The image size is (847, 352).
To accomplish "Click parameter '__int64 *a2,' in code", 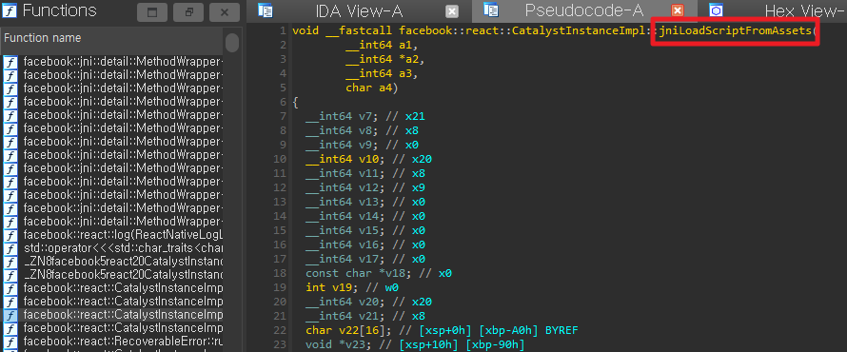I will click(x=385, y=59).
